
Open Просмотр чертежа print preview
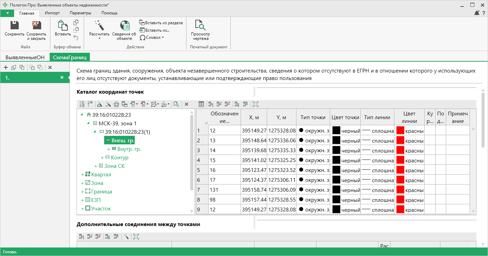tap(200, 26)
